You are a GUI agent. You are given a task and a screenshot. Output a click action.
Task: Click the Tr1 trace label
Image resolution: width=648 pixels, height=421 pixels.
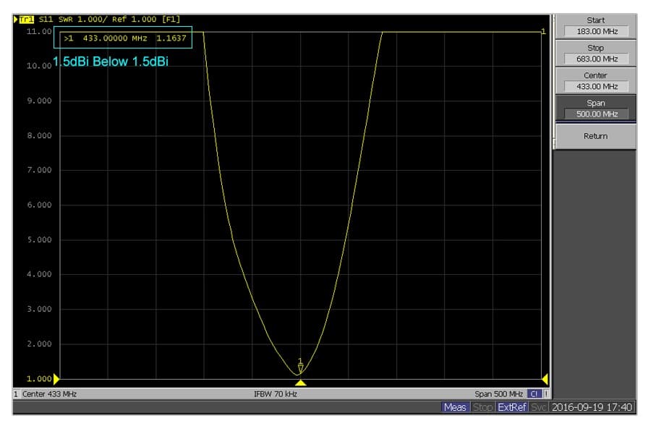27,19
